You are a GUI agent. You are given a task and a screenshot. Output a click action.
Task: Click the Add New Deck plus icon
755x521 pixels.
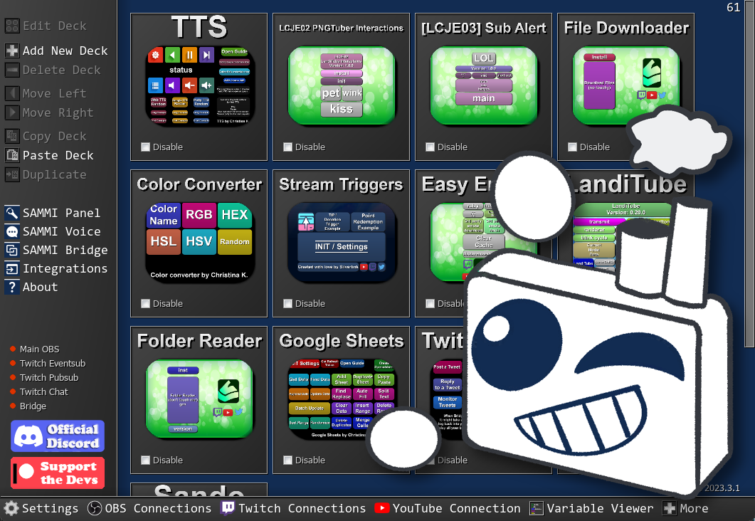(x=12, y=51)
